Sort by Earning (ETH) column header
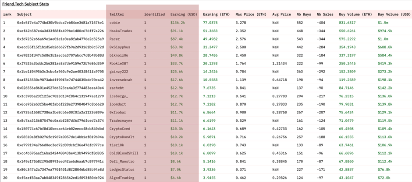412x182 pixels. [216, 15]
